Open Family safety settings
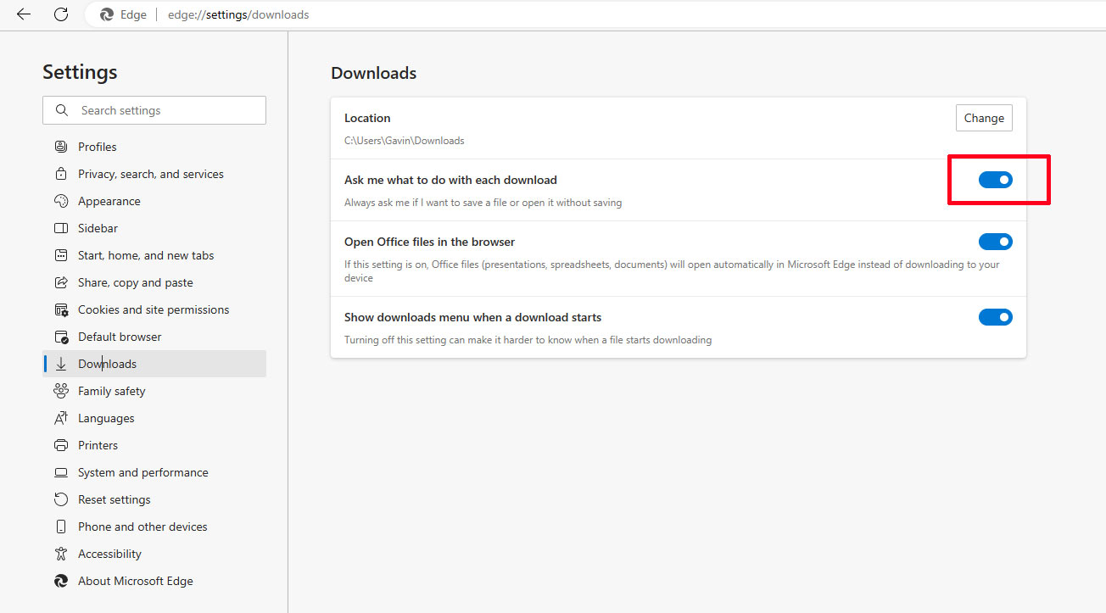This screenshot has height=613, width=1106. pyautogui.click(x=154, y=391)
